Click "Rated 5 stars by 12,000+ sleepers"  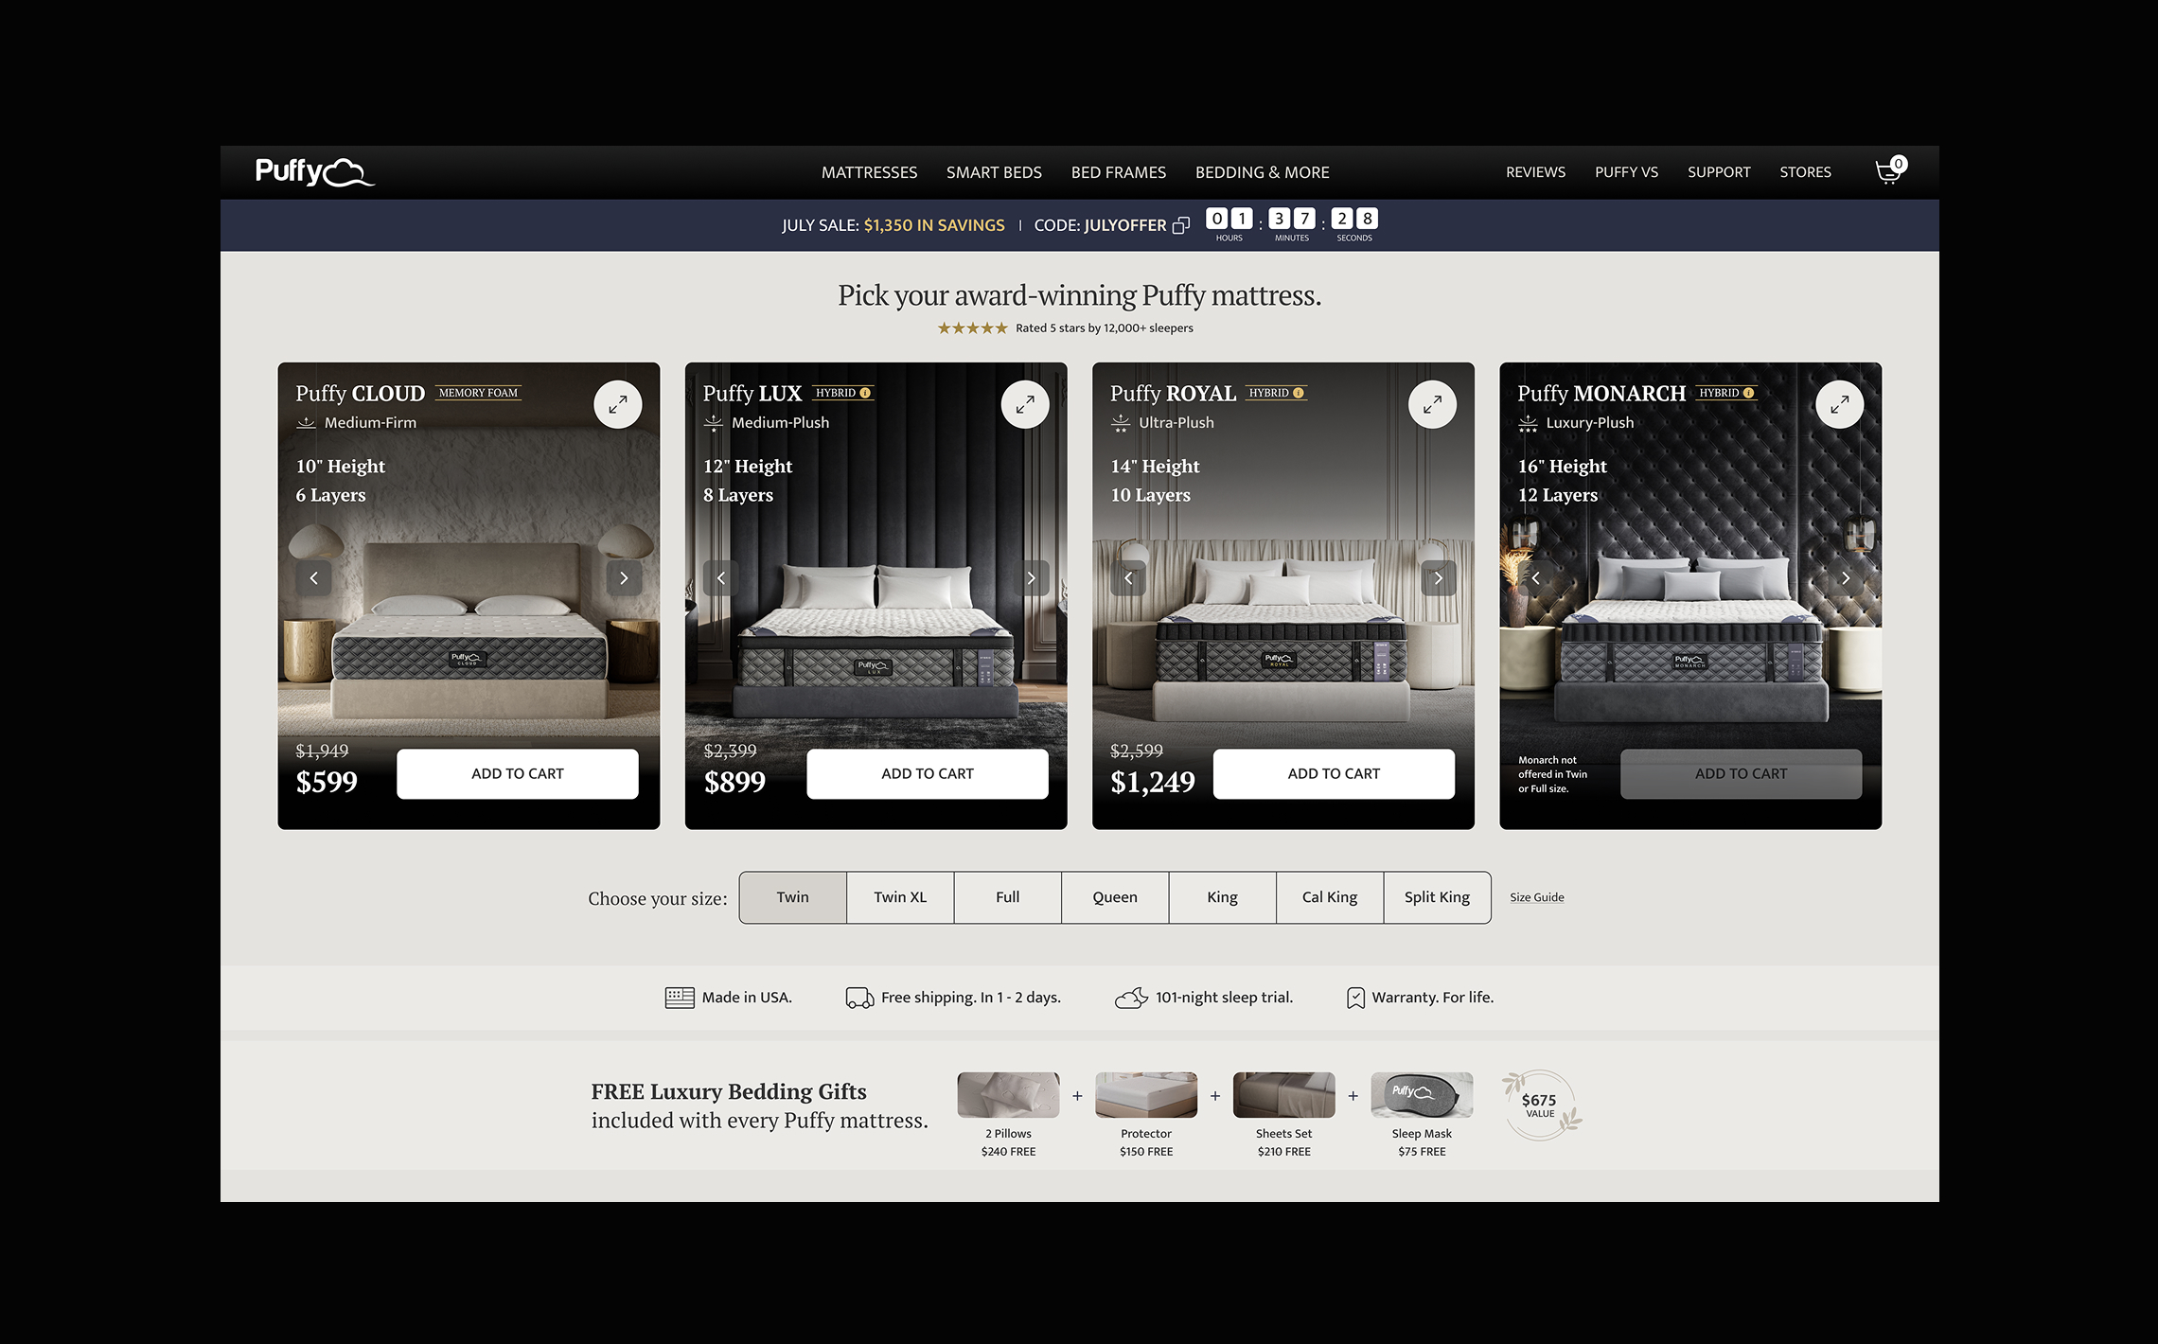click(1105, 328)
